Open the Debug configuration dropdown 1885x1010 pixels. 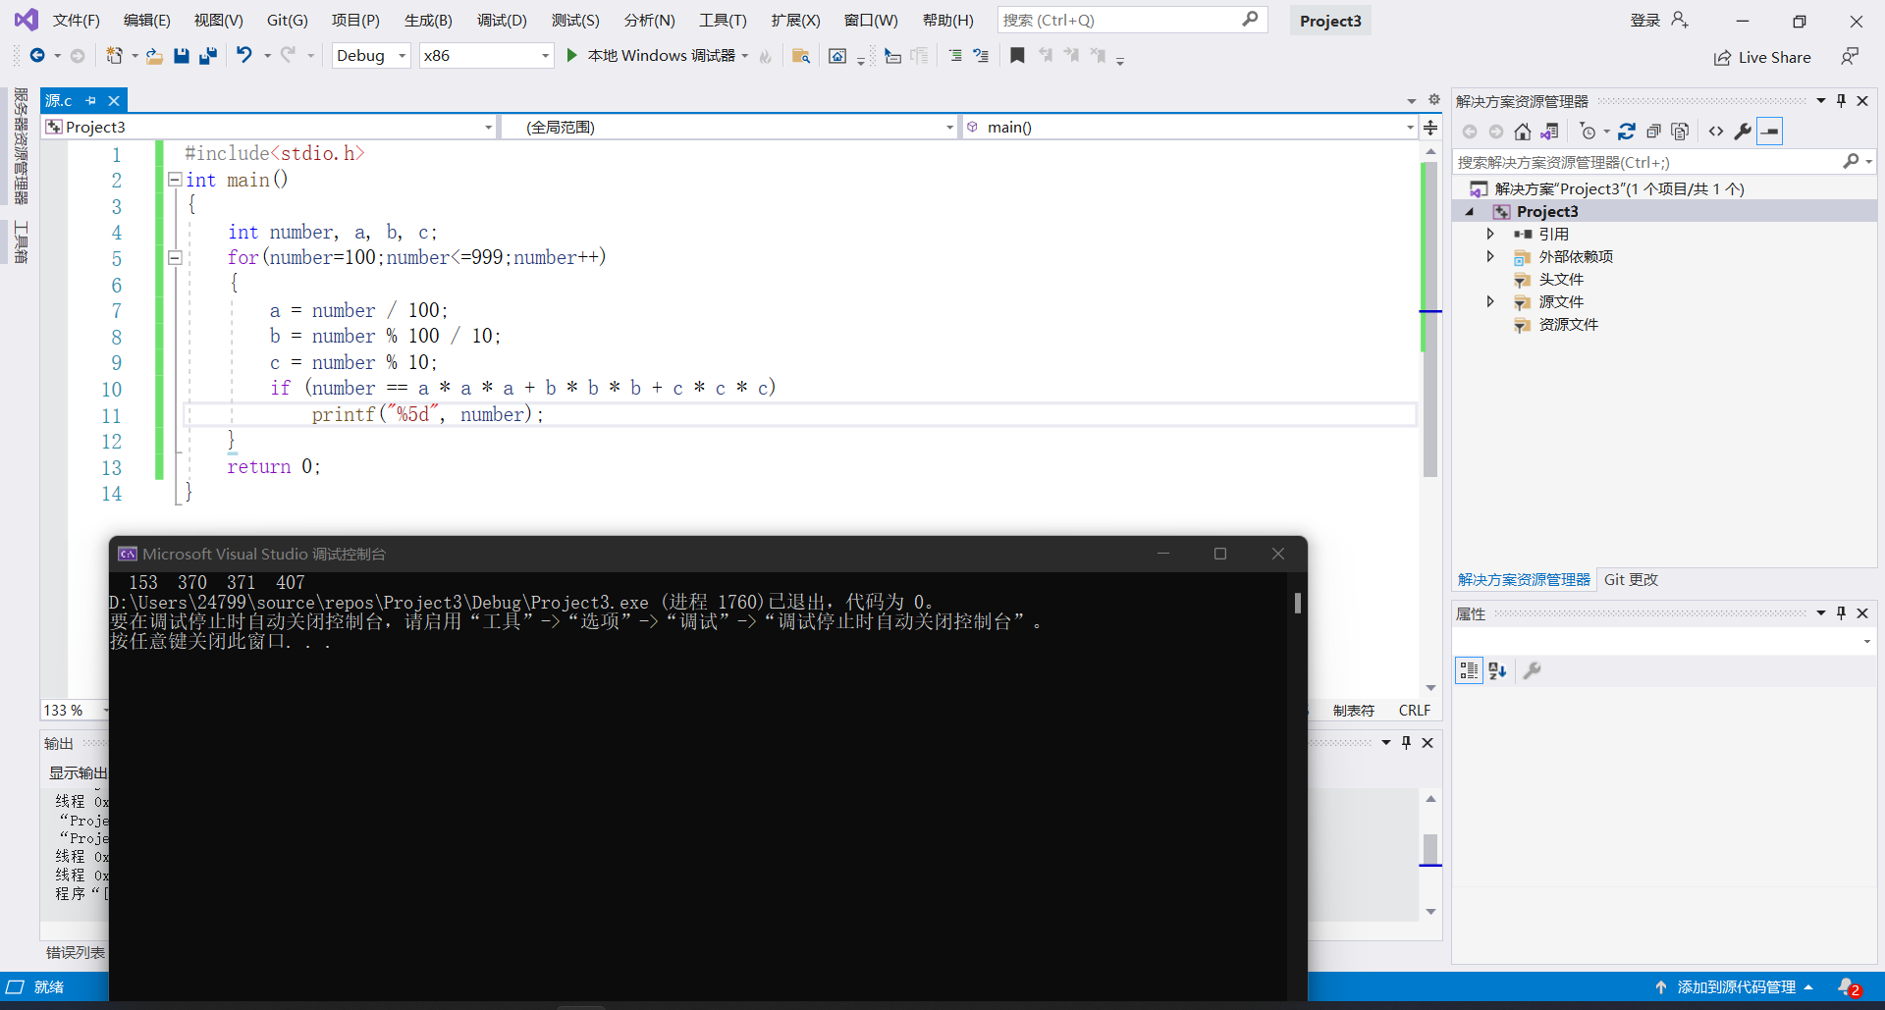[371, 56]
